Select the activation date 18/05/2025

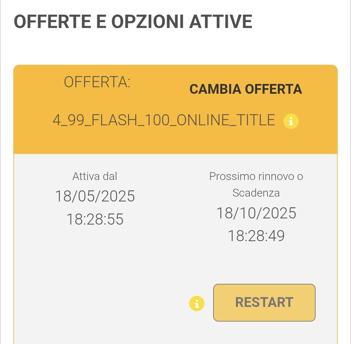pos(95,196)
